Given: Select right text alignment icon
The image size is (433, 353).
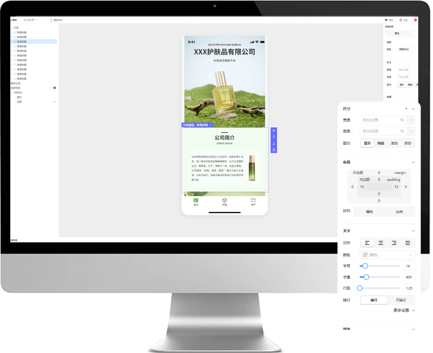Looking at the screenshot, I should click(394, 243).
